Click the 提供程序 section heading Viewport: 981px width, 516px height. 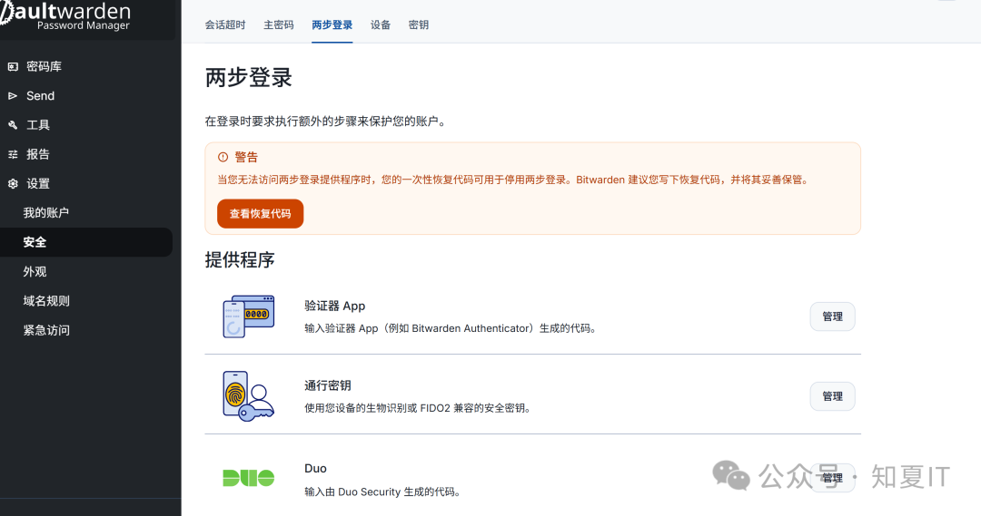coord(240,260)
